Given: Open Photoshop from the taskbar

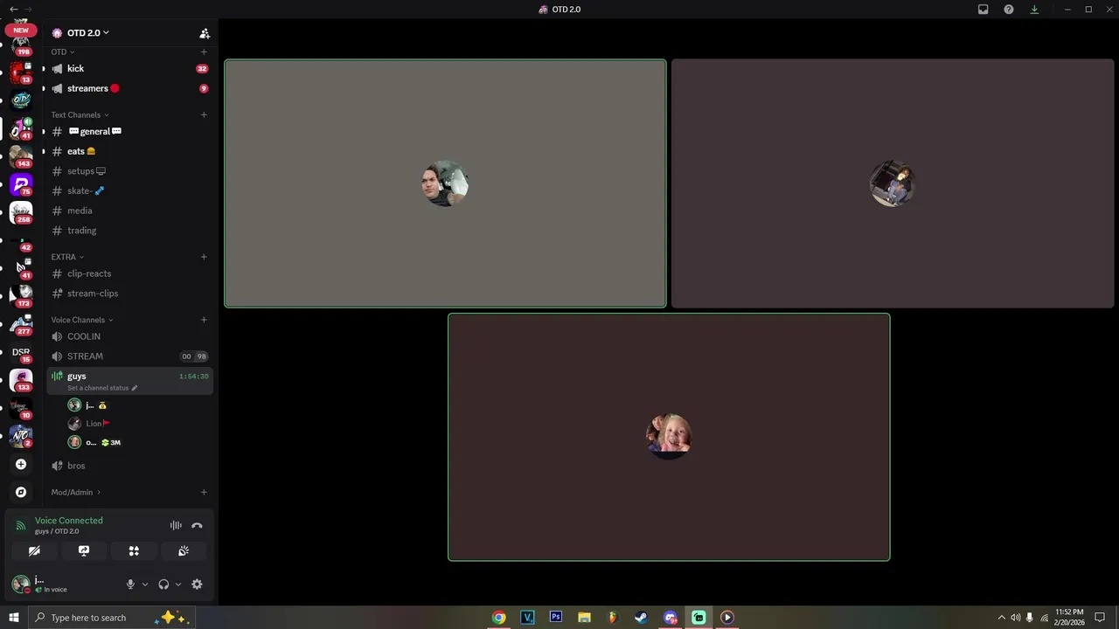Looking at the screenshot, I should tap(556, 618).
